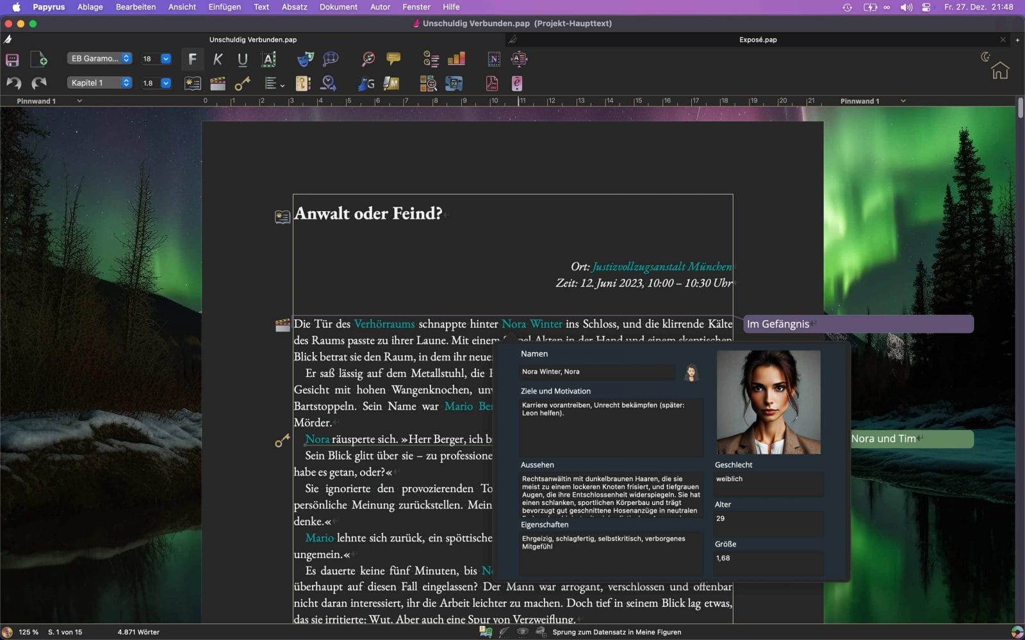Open the Fenster menu in the menu bar
This screenshot has width=1025, height=640.
(x=416, y=7)
